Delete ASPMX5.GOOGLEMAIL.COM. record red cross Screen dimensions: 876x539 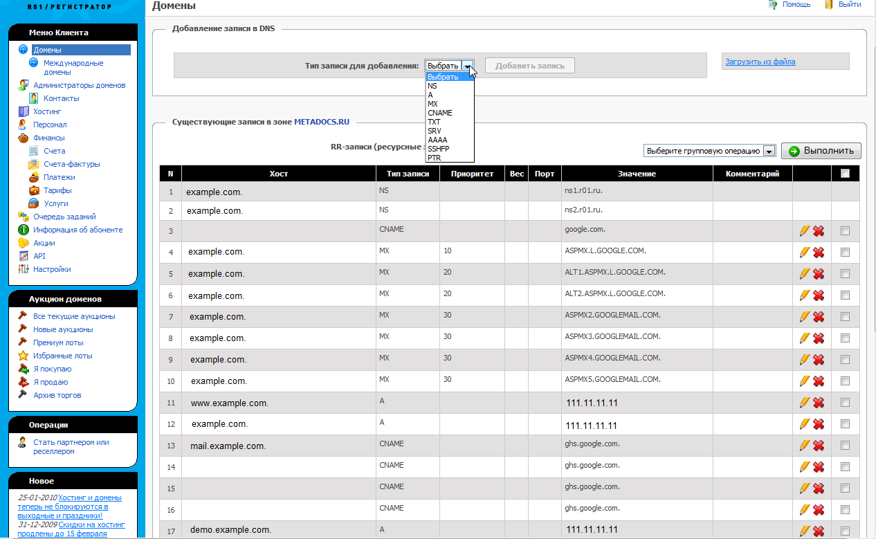click(819, 382)
